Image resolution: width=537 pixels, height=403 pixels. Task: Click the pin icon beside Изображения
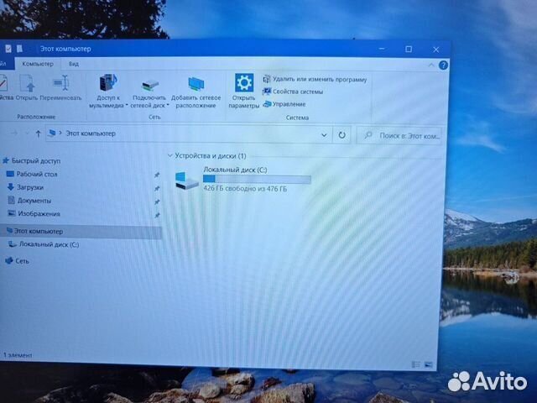[x=157, y=215]
